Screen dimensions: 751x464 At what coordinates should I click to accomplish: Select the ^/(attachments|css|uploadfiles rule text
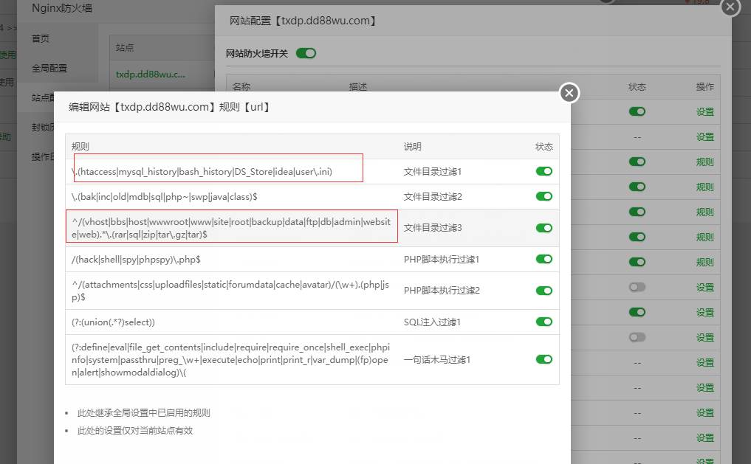[x=230, y=291]
